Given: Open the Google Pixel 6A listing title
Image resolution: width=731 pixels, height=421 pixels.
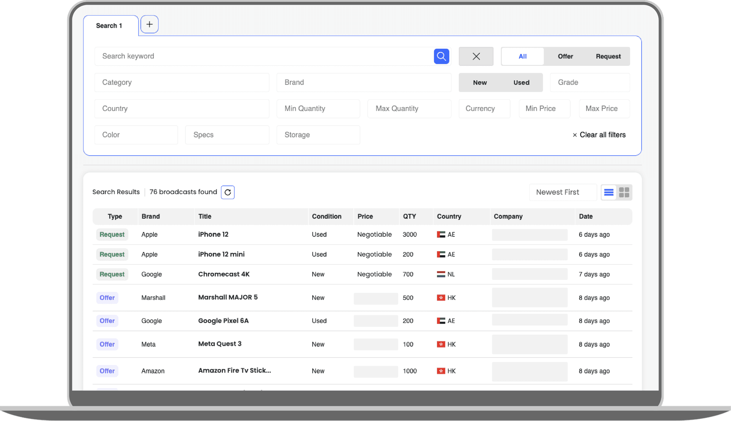Looking at the screenshot, I should (223, 321).
